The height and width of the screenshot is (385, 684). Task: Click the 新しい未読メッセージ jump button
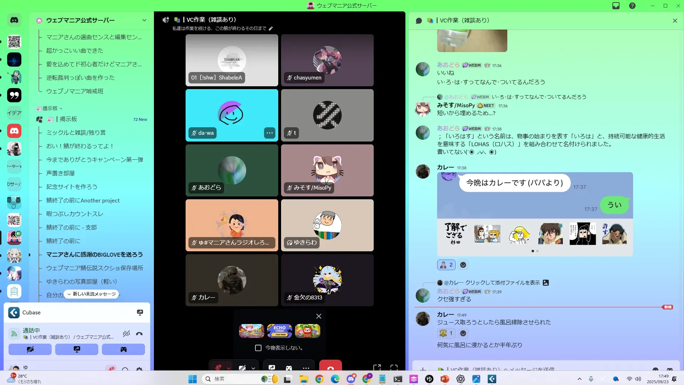tap(92, 294)
